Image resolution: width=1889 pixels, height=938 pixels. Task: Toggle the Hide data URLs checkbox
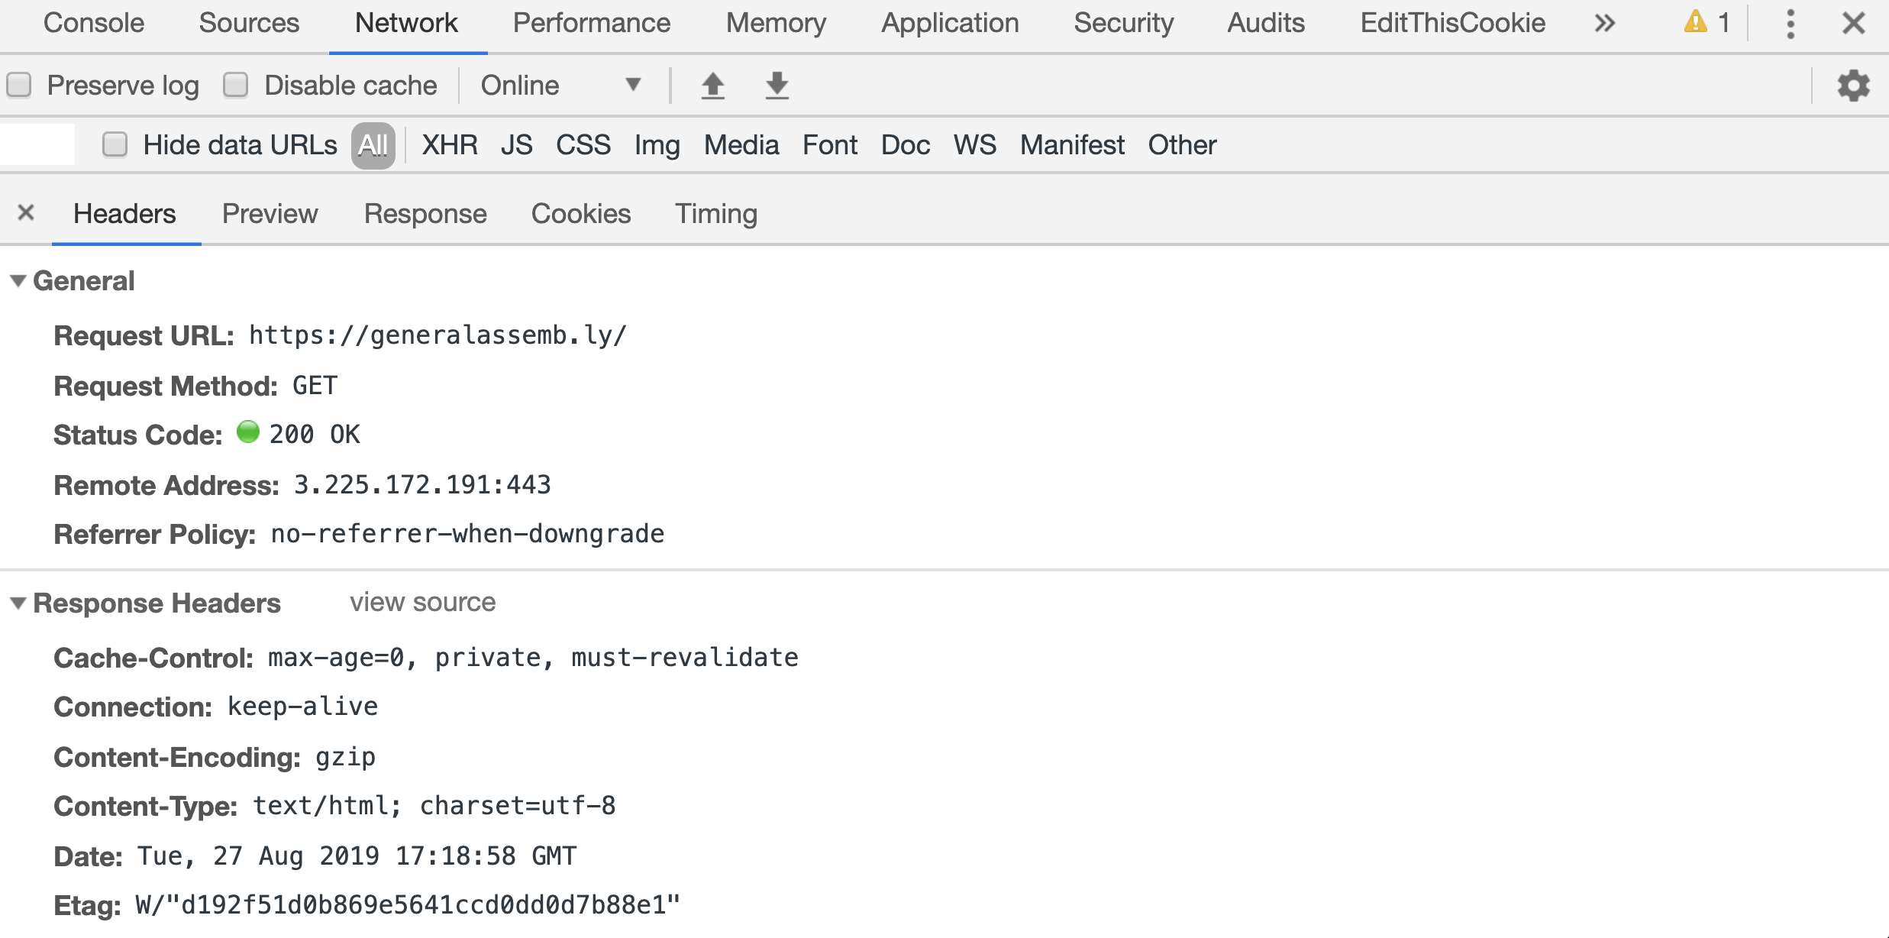(x=115, y=144)
